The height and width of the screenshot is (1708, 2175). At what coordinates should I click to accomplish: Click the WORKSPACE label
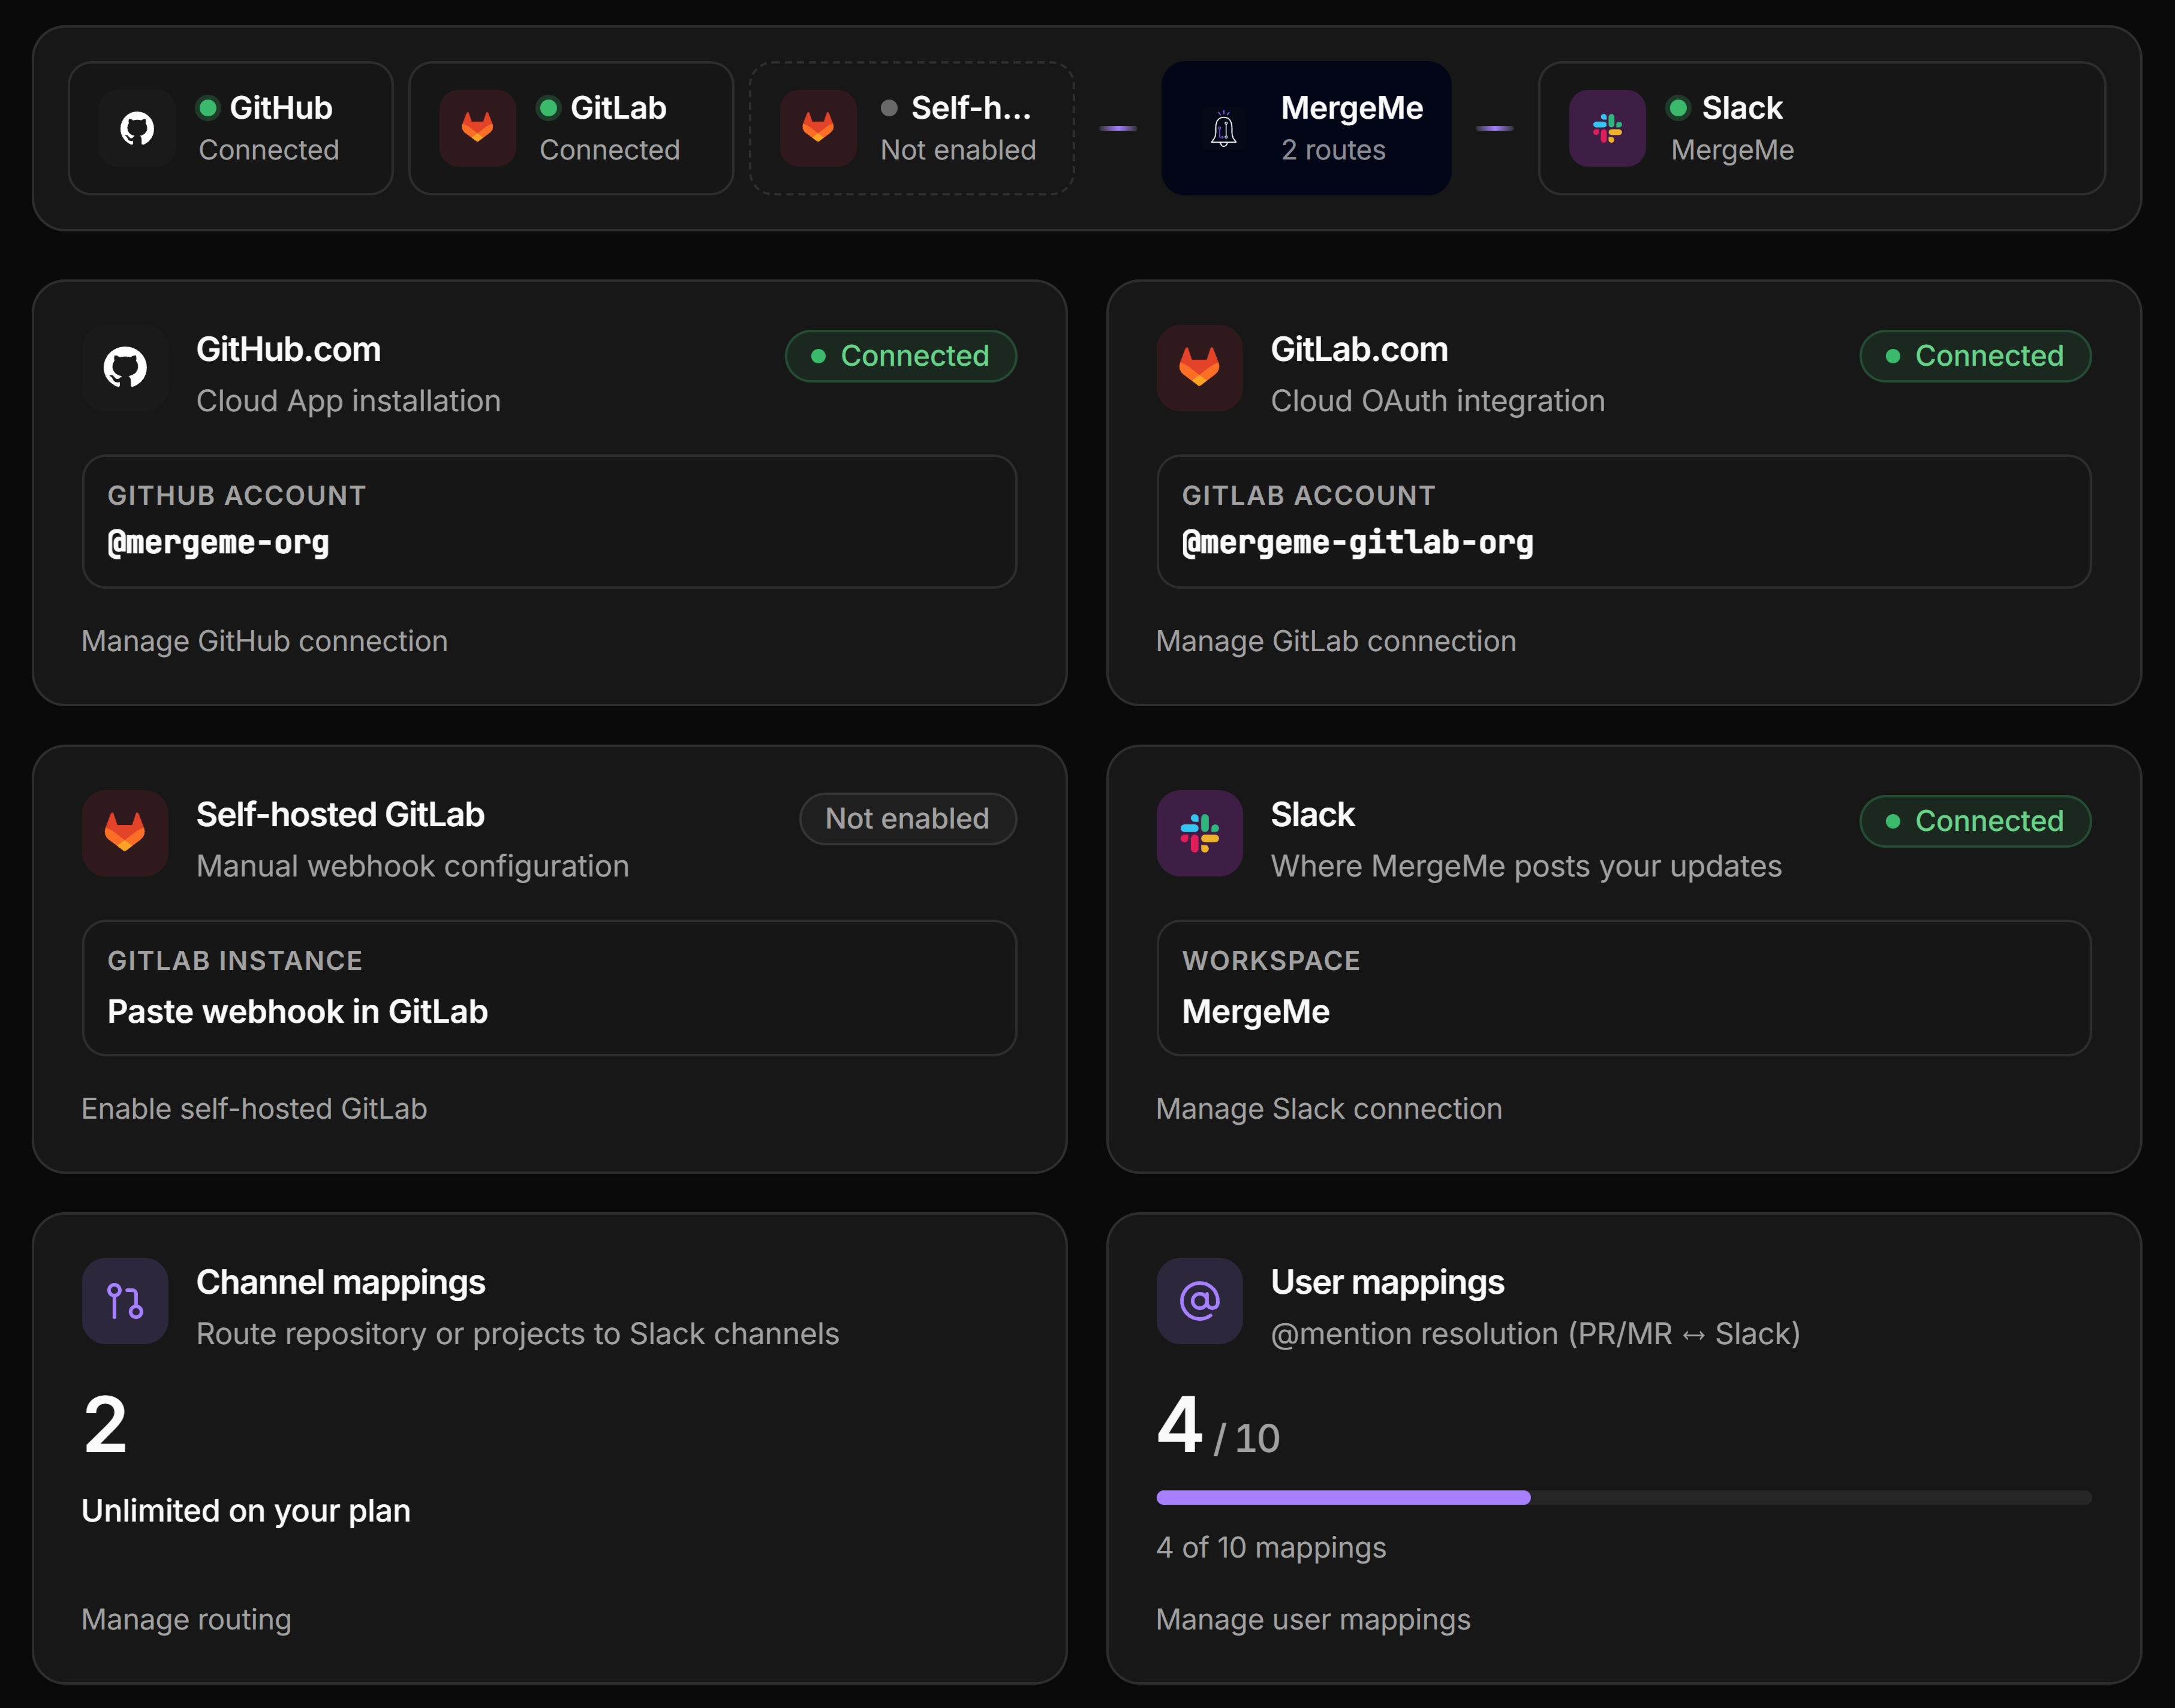tap(1270, 960)
